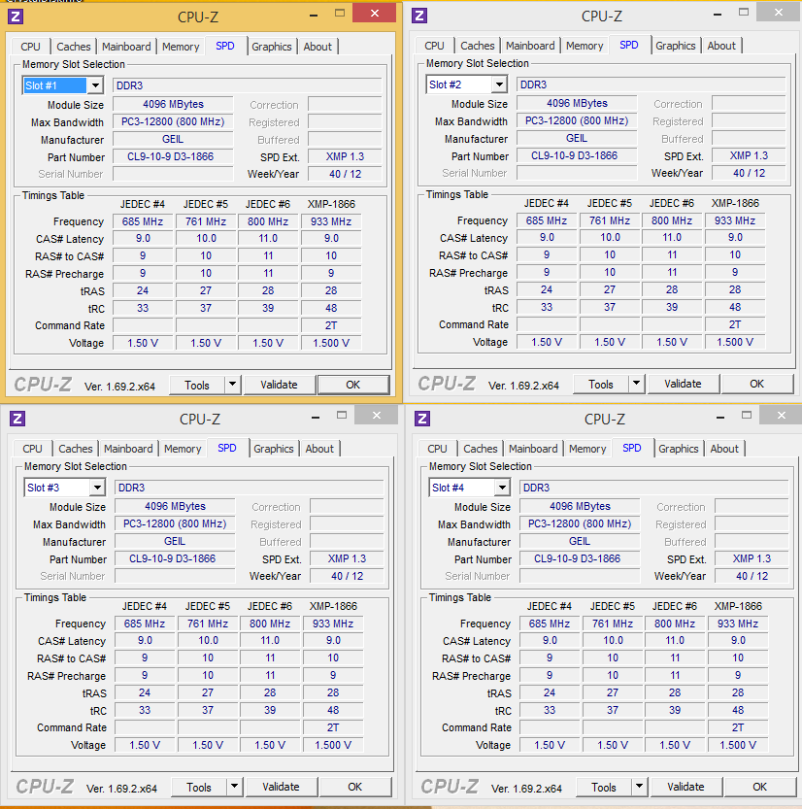The height and width of the screenshot is (809, 802).
Task: Click 2T Command Rate value in Slot #3 window
Action: coord(333,727)
